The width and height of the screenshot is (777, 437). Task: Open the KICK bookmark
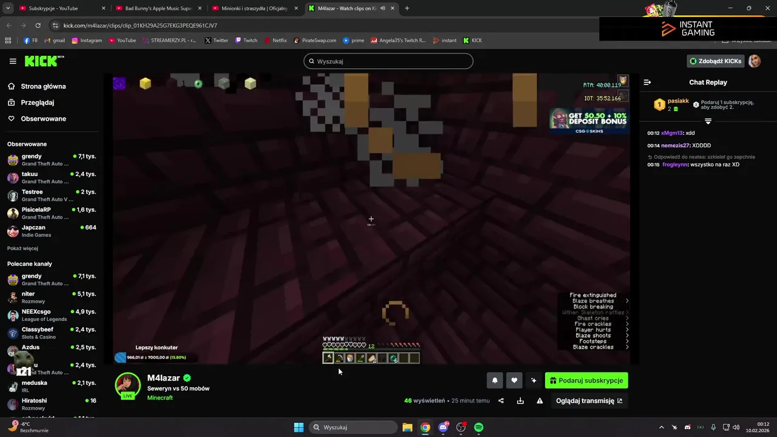pos(472,40)
